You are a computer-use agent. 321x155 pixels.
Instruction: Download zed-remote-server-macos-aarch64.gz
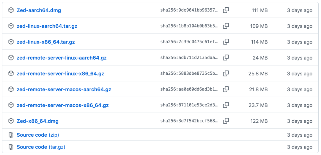[64, 89]
